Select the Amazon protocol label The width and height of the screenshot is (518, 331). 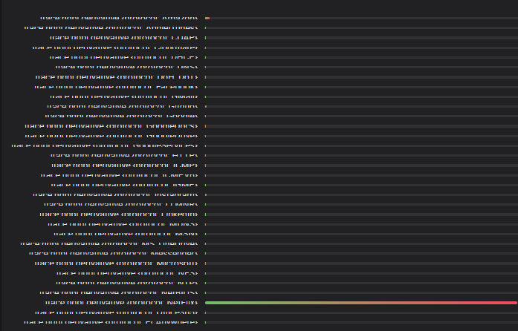pyautogui.click(x=119, y=18)
